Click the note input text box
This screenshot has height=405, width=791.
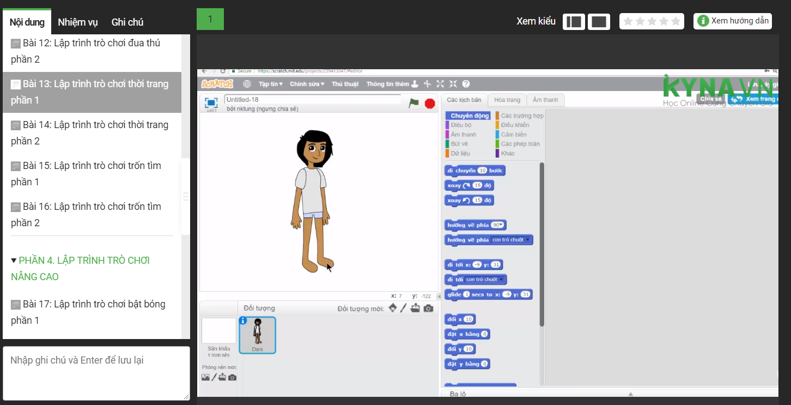point(96,373)
